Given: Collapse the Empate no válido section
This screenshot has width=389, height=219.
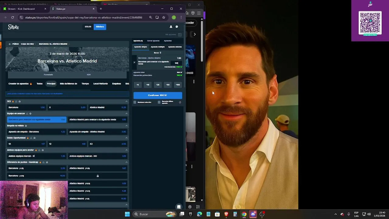Looking at the screenshot, I should [x=126, y=126].
